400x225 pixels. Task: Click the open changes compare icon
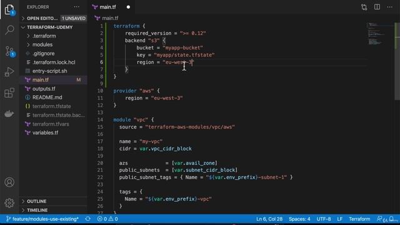[364, 7]
